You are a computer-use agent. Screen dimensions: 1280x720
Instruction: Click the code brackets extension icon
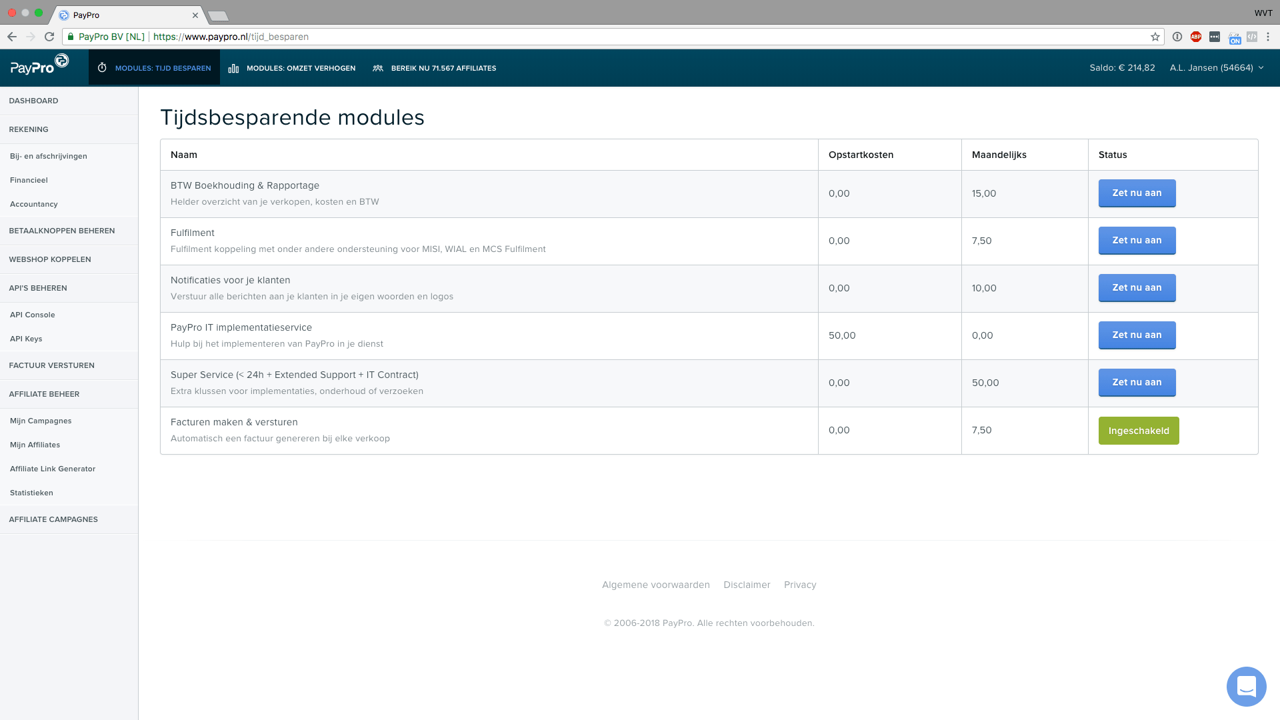click(x=1252, y=37)
